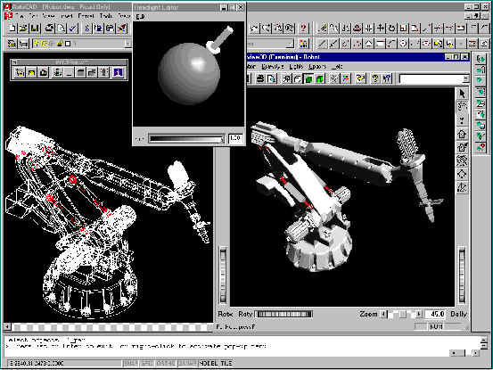Click the Print Preview icon in AutoCAD toolbar
This screenshot has height=370, width=493.
[62, 29]
